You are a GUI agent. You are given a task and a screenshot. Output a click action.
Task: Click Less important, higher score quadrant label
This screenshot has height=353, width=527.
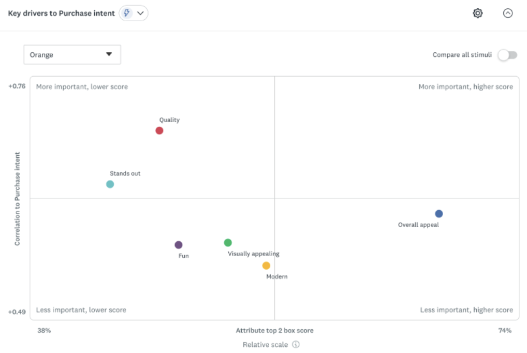coord(466,310)
